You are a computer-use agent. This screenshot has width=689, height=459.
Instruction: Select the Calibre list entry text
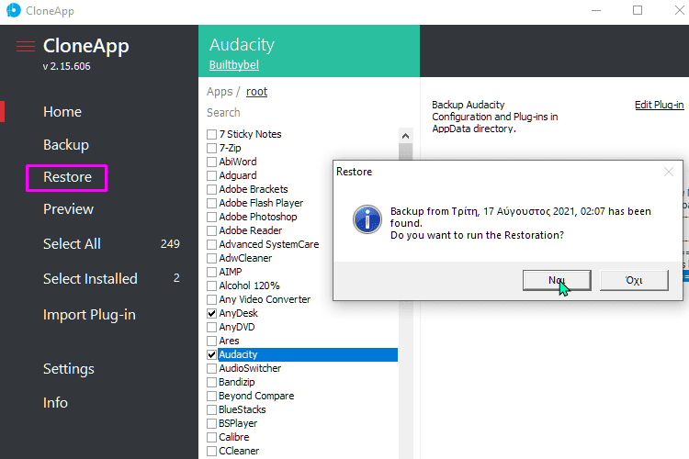[x=233, y=437]
